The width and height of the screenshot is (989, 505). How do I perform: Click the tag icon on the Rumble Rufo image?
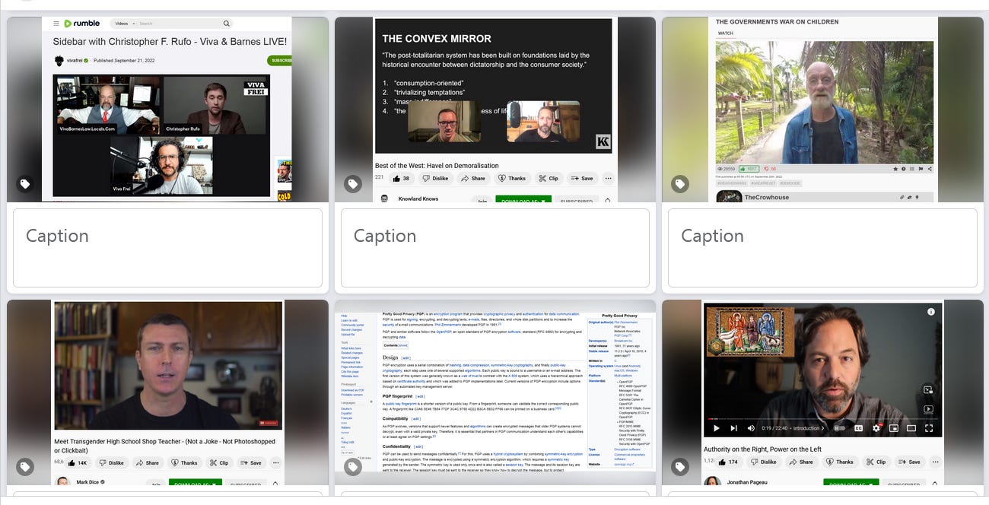tap(25, 184)
